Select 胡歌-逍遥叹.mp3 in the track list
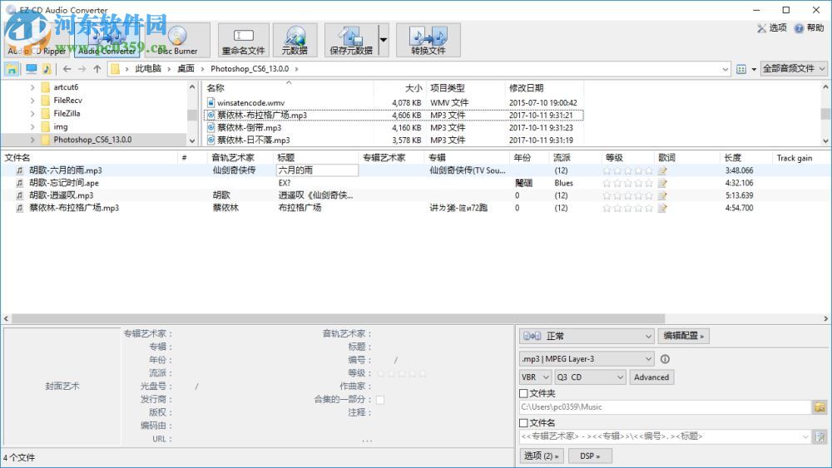 click(x=61, y=195)
